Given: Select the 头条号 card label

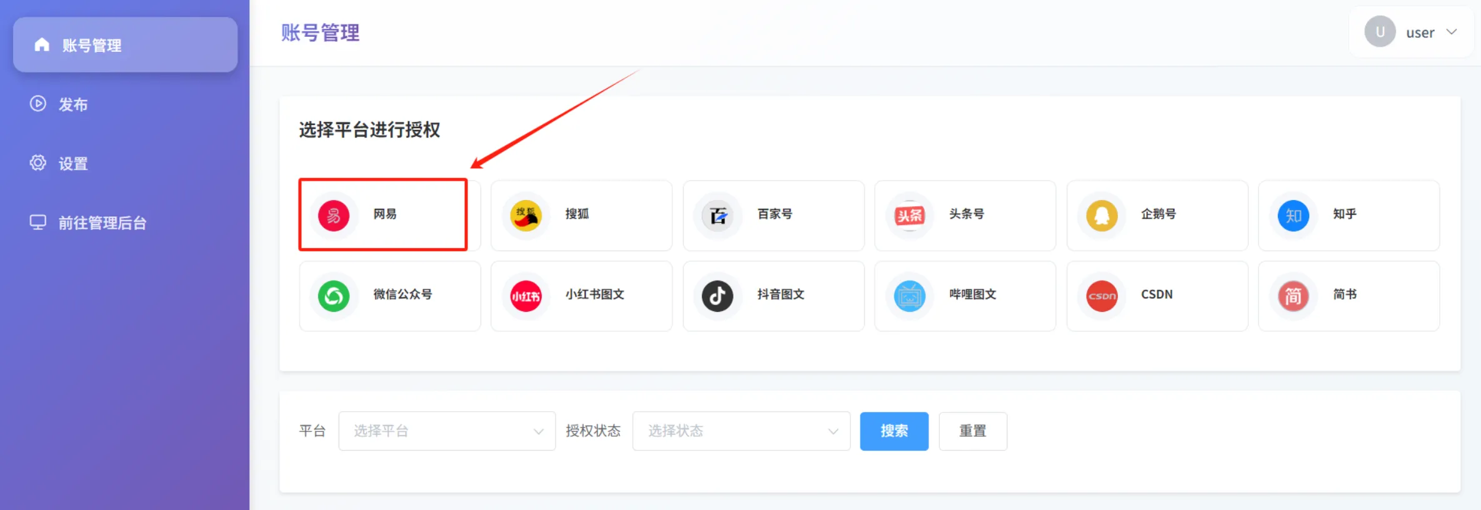Looking at the screenshot, I should 967,214.
